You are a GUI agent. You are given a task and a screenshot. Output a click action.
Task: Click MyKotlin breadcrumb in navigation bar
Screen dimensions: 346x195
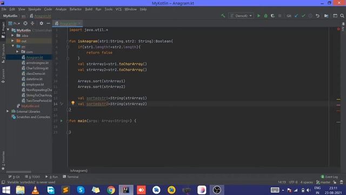pos(10,16)
